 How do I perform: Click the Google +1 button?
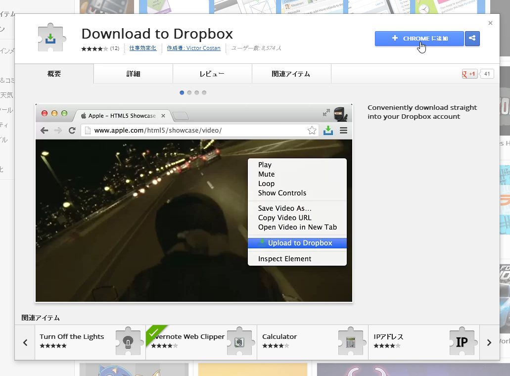[468, 74]
